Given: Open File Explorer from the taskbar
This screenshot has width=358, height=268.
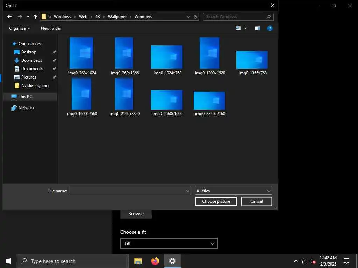Looking at the screenshot, I should point(138,261).
